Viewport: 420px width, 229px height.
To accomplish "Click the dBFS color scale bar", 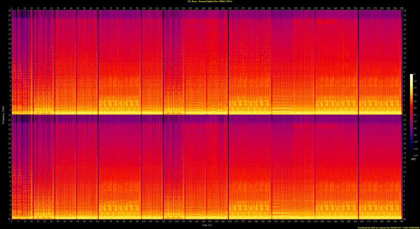I will (x=412, y=116).
